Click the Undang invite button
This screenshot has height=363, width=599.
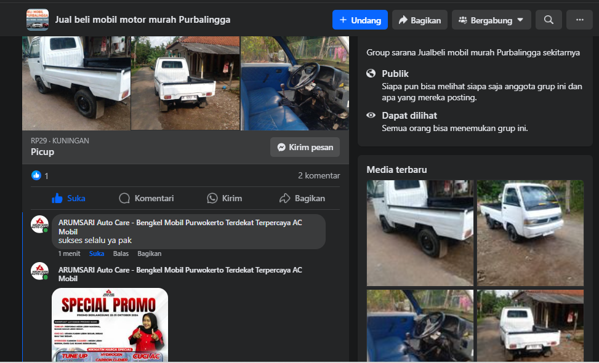pos(360,20)
